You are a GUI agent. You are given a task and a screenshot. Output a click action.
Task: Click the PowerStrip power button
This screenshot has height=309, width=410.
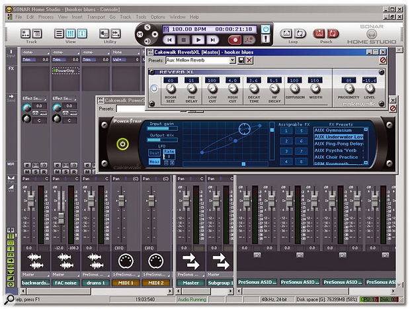click(x=122, y=144)
